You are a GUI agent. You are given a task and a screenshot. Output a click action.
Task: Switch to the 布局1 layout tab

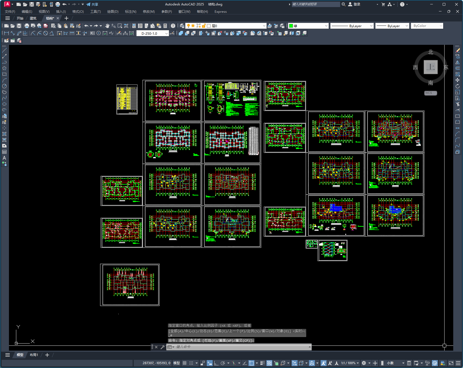(34, 355)
